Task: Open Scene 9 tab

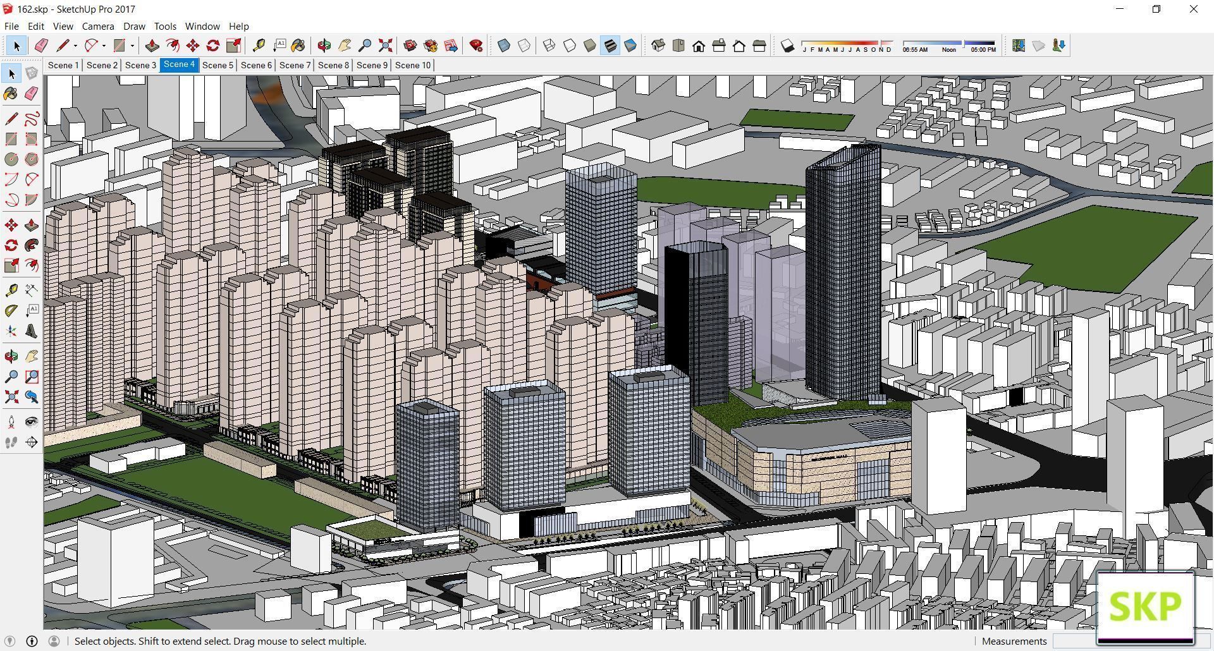Action: click(372, 65)
